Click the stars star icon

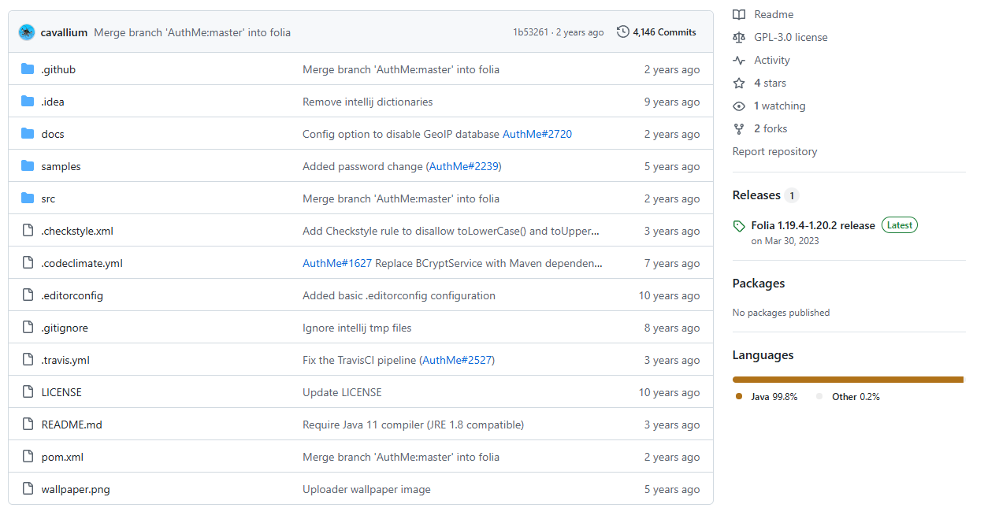(739, 83)
